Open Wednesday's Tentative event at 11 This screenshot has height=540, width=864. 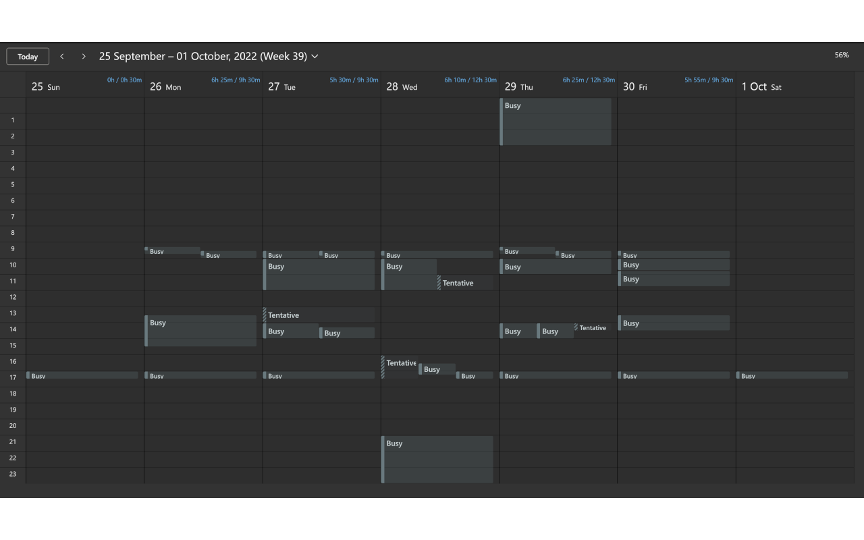[466, 283]
